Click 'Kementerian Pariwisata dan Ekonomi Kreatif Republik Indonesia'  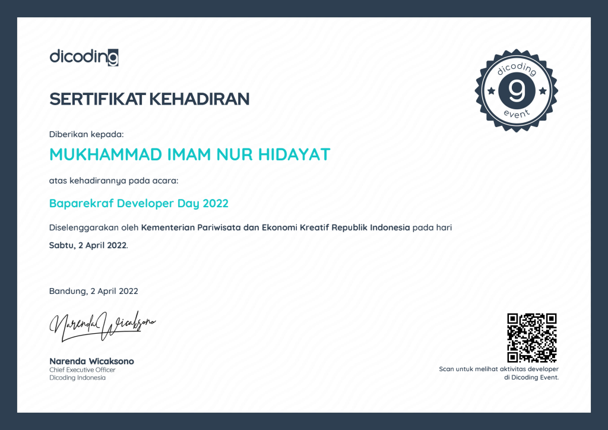(x=275, y=227)
